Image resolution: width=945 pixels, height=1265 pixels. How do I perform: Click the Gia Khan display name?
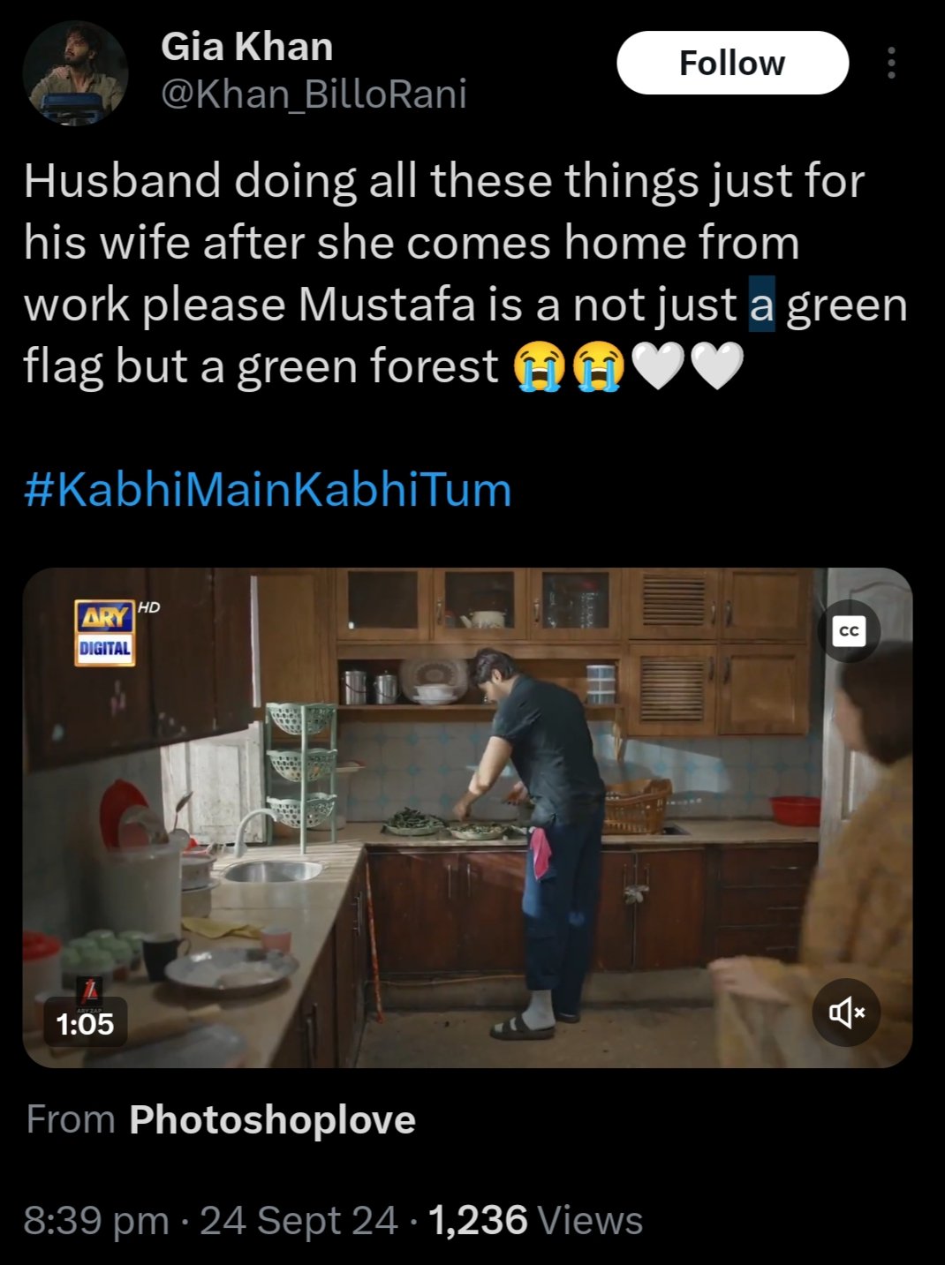click(246, 46)
